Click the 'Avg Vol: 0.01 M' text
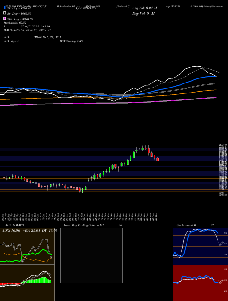Screen dimensions: 228x301 145,8
